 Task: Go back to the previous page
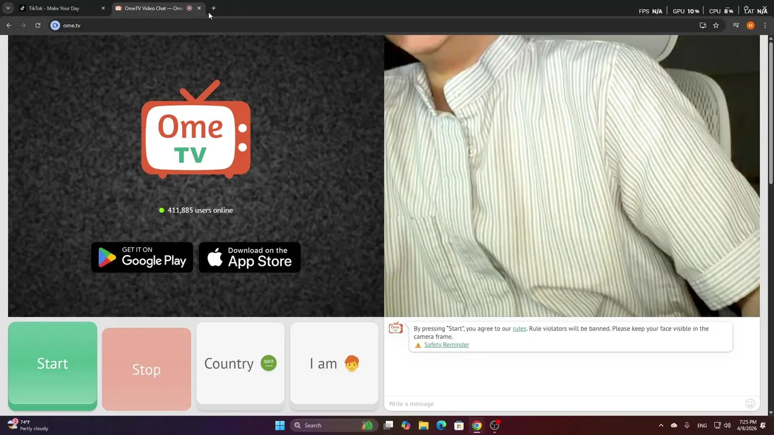pos(8,25)
